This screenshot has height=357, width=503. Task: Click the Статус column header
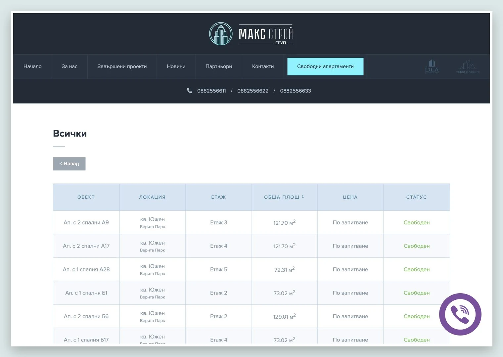(416, 197)
